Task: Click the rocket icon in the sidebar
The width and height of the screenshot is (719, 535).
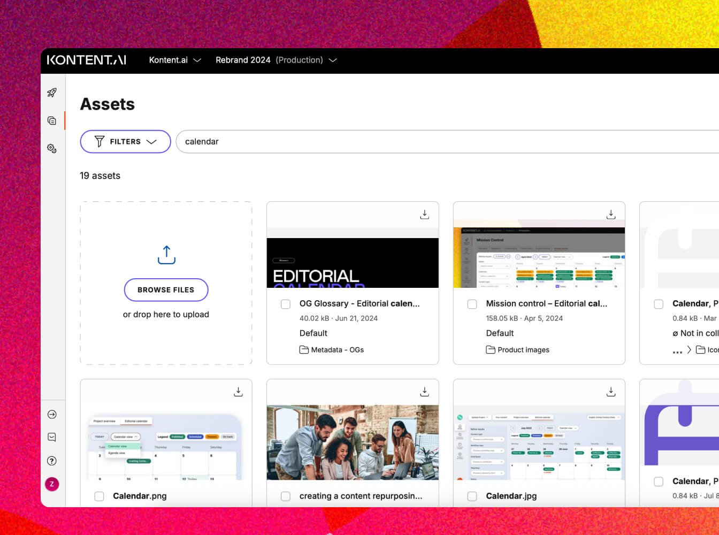Action: tap(52, 93)
